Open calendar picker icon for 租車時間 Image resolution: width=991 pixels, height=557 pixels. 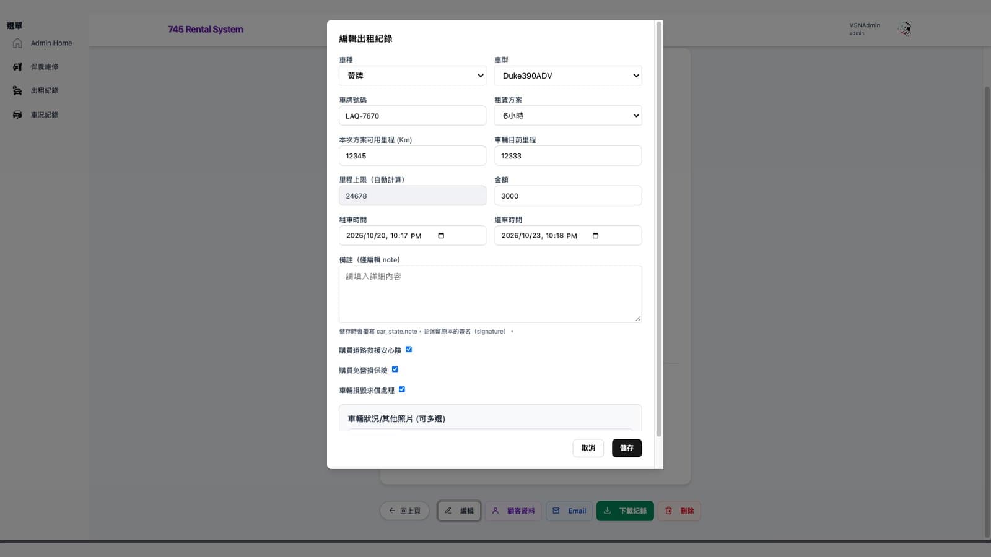pos(441,236)
